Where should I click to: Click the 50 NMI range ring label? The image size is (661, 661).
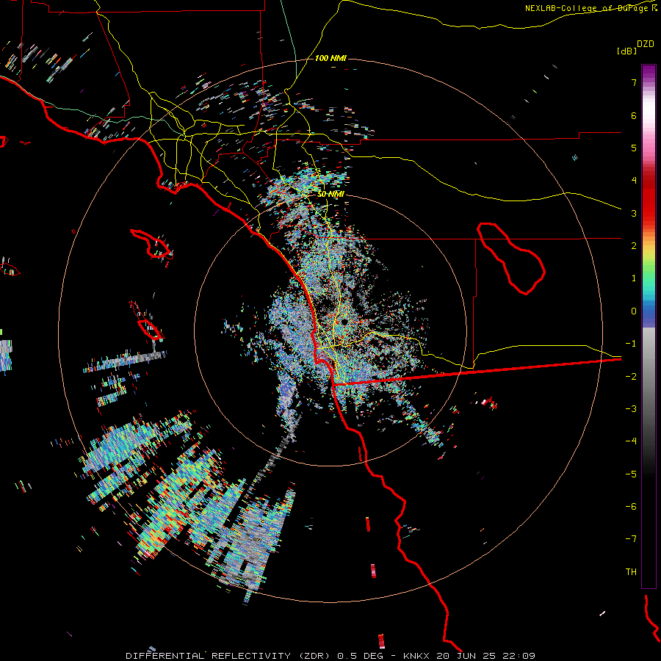point(330,195)
